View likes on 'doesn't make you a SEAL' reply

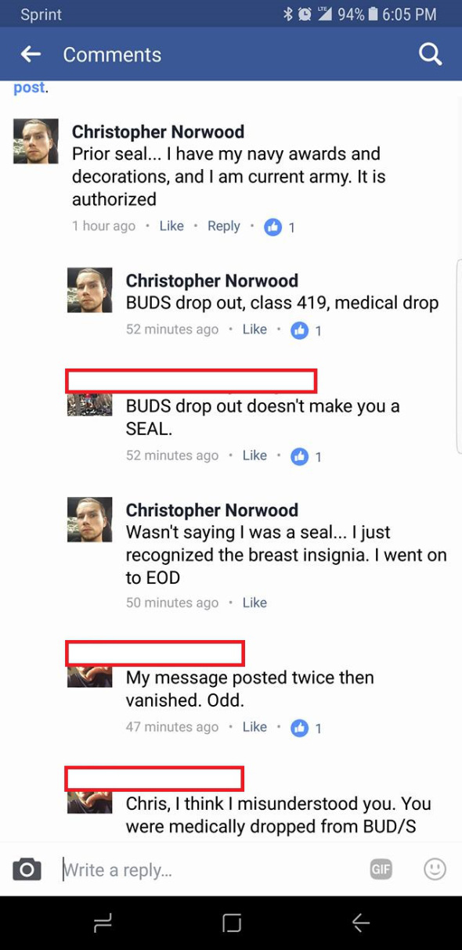306,456
